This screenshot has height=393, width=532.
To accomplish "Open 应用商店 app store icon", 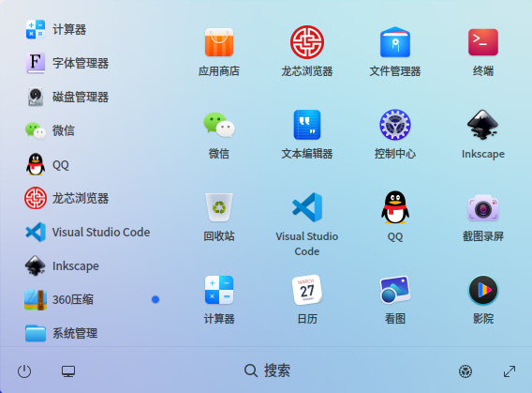I will tap(219, 42).
